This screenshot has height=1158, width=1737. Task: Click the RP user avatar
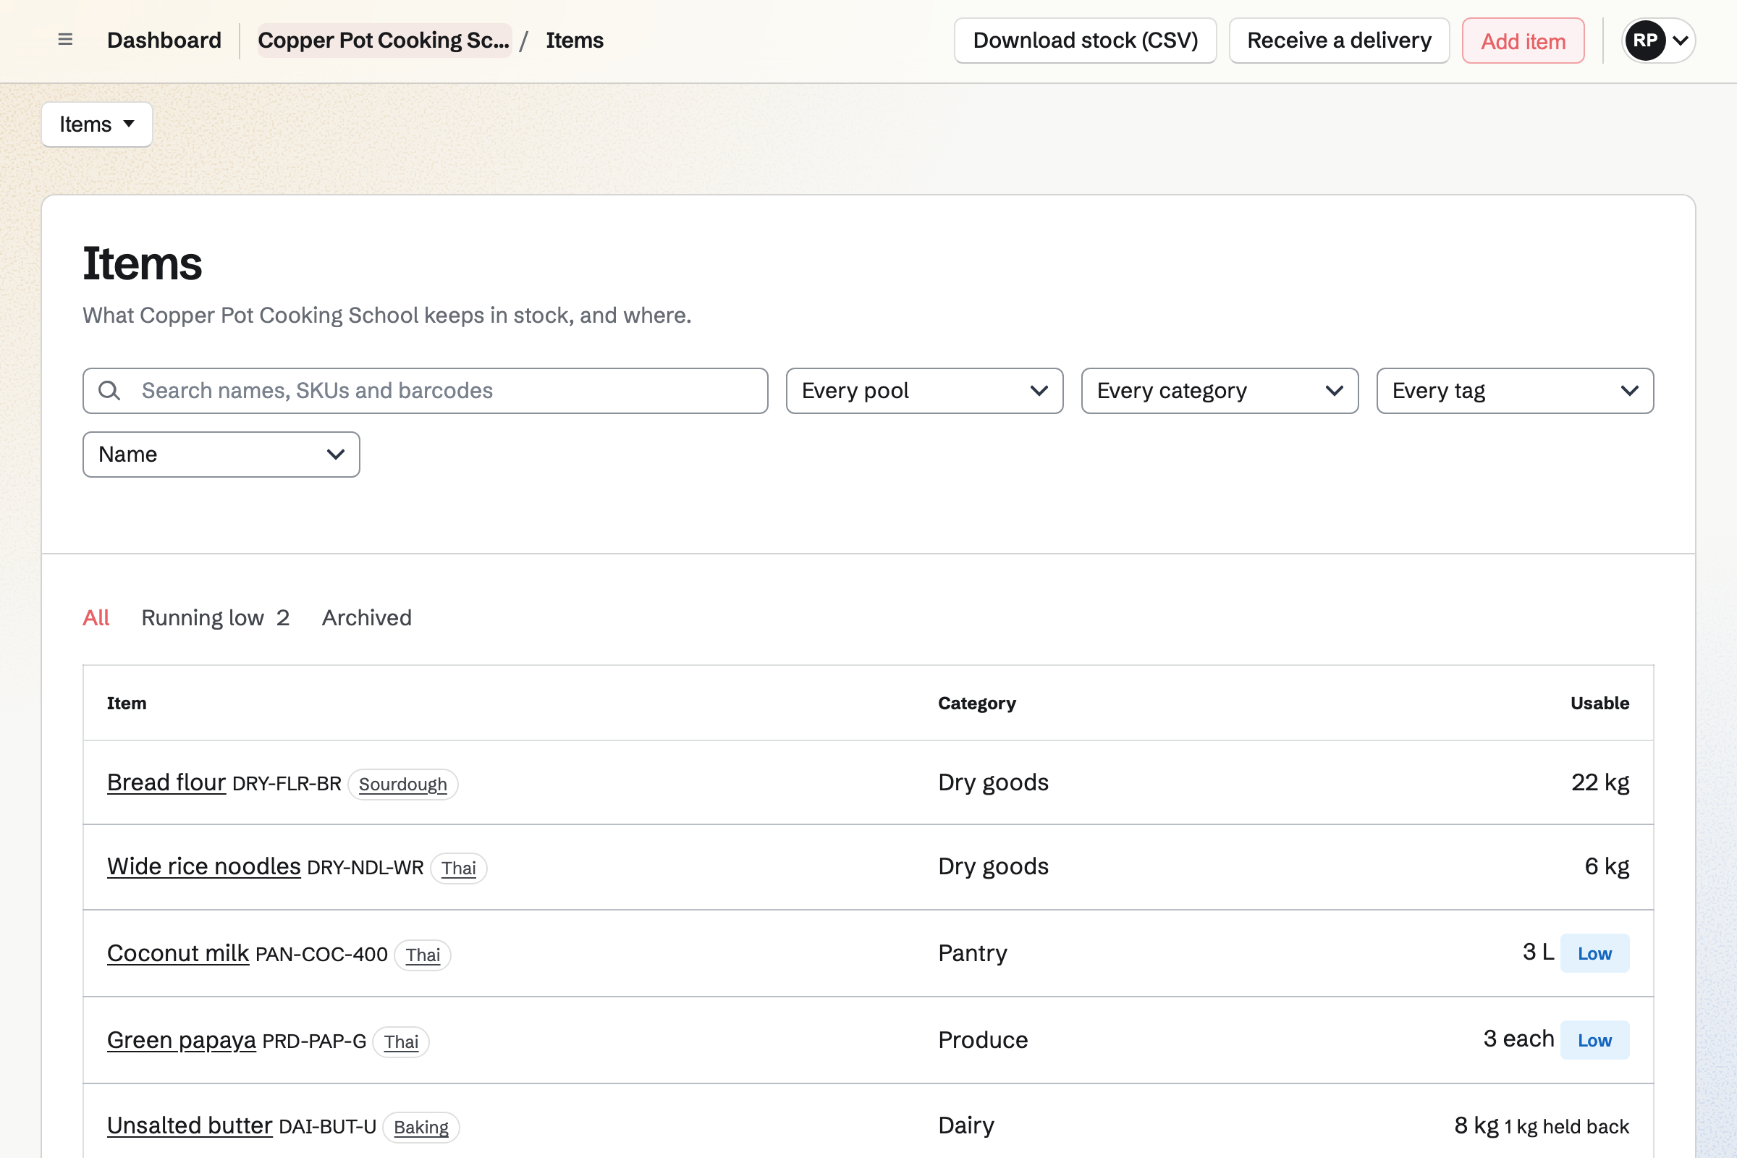pos(1644,41)
